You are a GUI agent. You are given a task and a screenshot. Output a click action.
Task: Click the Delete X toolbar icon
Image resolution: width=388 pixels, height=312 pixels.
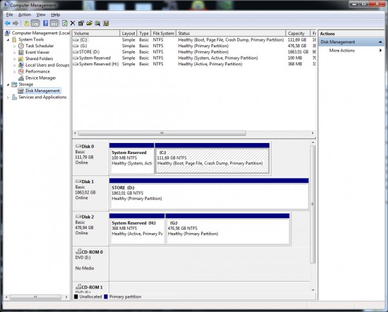click(72, 23)
